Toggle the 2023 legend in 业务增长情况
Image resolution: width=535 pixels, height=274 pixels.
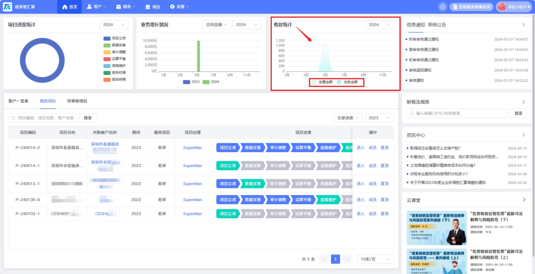[191, 82]
